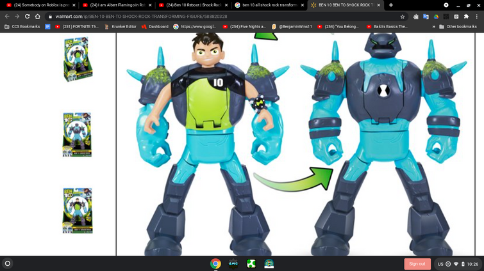The image size is (484, 271).
Task: Click the main Shock Rock product image
Action: (296, 144)
